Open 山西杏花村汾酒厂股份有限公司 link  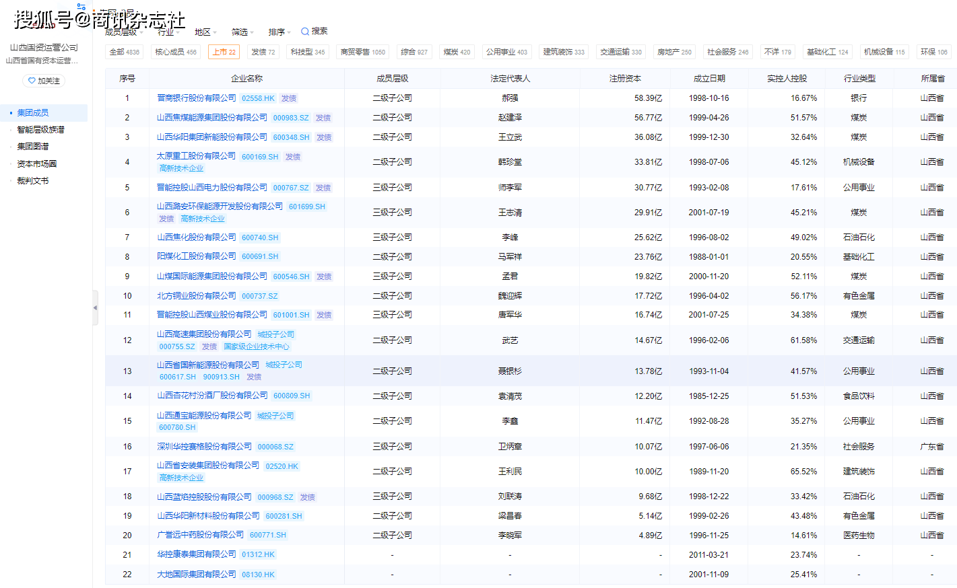pyautogui.click(x=212, y=396)
